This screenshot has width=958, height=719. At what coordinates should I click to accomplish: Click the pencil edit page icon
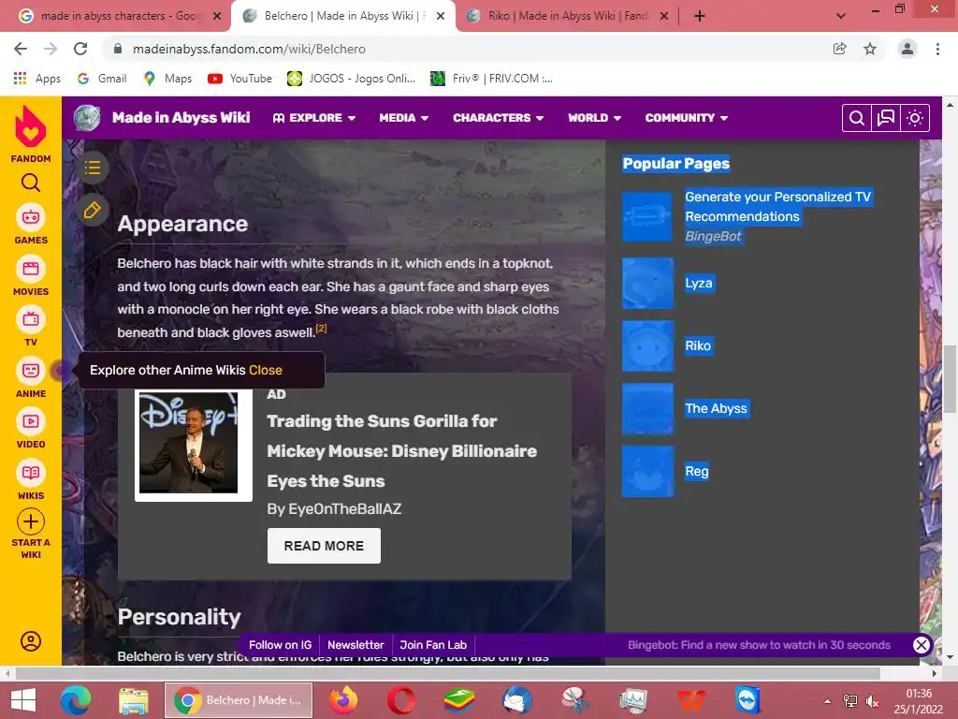point(93,211)
